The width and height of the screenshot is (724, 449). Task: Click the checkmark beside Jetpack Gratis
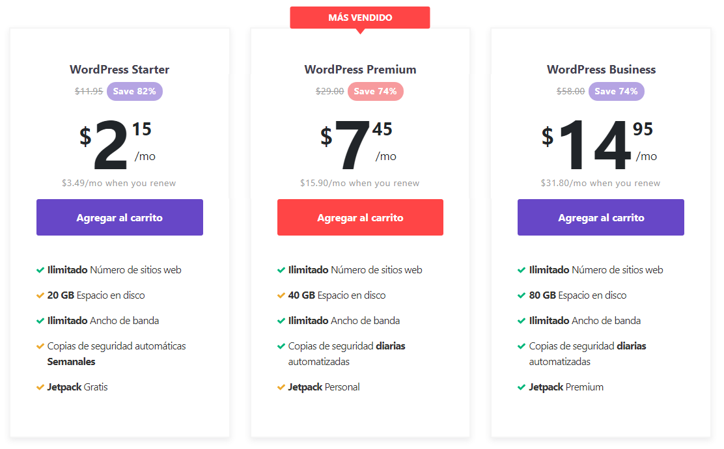39,387
